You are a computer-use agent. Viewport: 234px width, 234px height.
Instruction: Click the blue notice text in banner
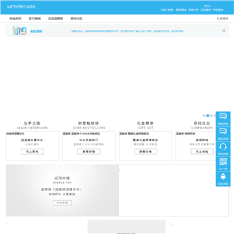pos(128,31)
